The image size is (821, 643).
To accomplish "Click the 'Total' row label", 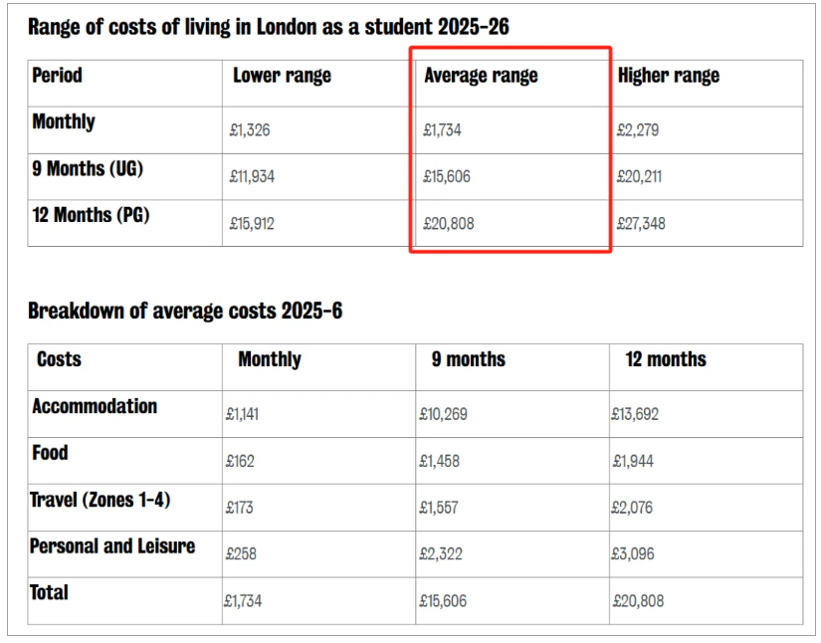I will [50, 592].
